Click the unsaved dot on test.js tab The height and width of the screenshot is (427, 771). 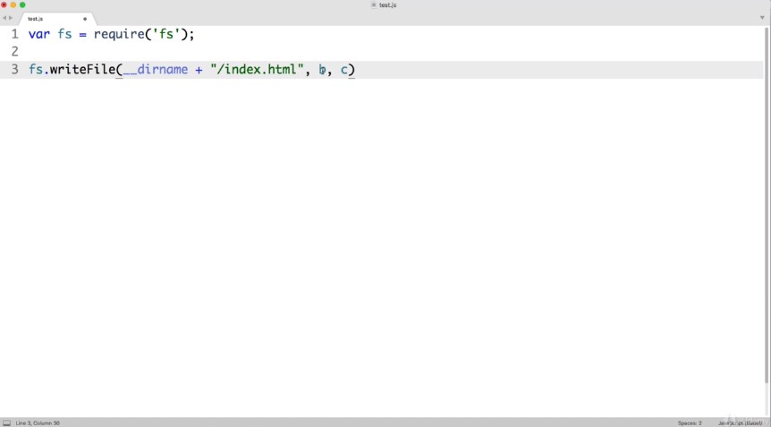click(85, 19)
